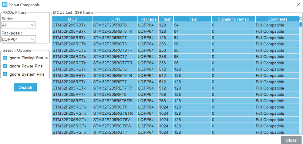Toggle Ignore Power Pins checkbox
This screenshot has width=303, height=144.
(x=5, y=66)
